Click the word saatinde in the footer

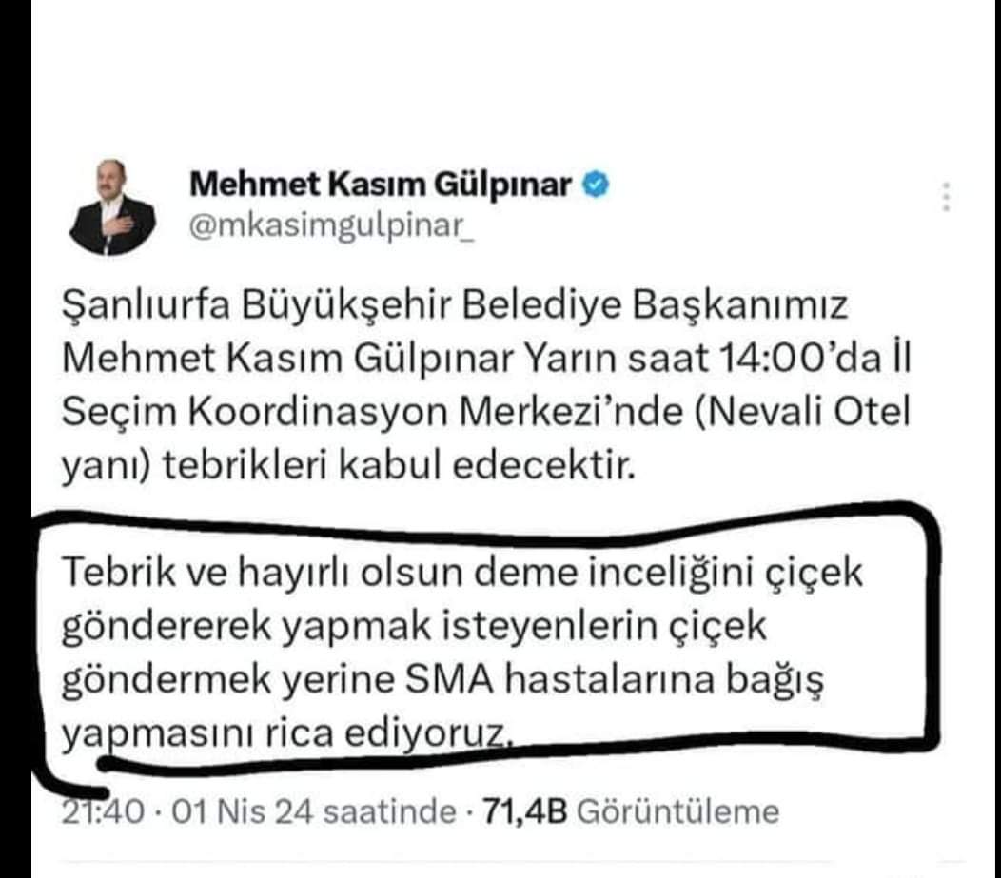pyautogui.click(x=390, y=811)
